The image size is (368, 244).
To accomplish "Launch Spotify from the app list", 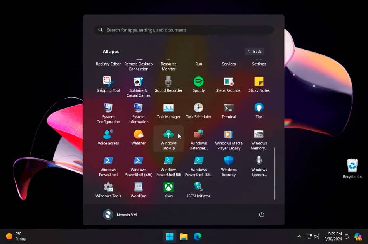I will pos(199,84).
